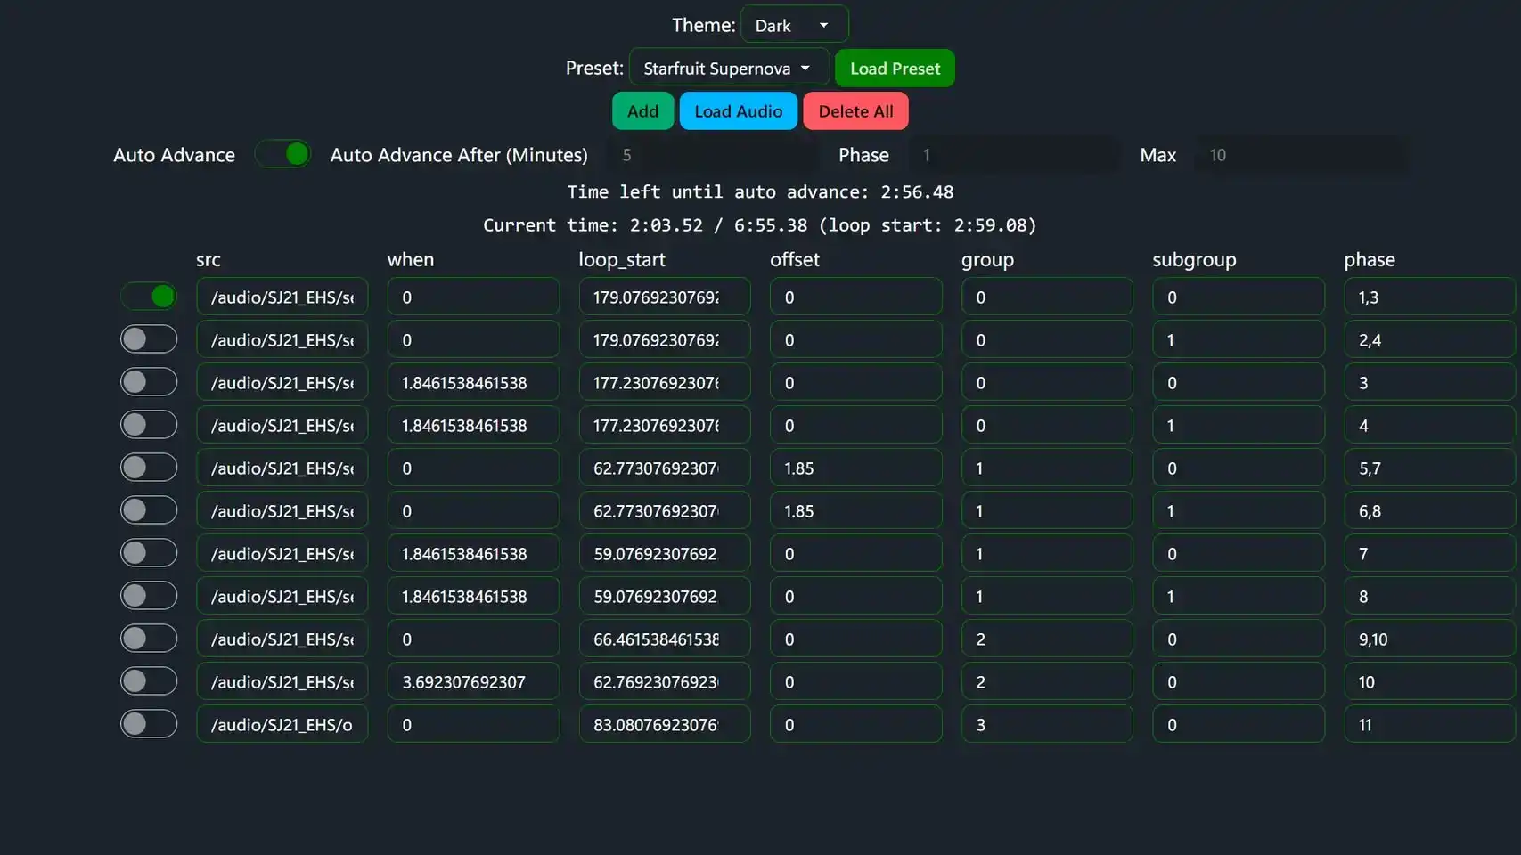Screen dimensions: 1521x855
Task: Enable the track with phase 5,7
Action: pos(149,468)
